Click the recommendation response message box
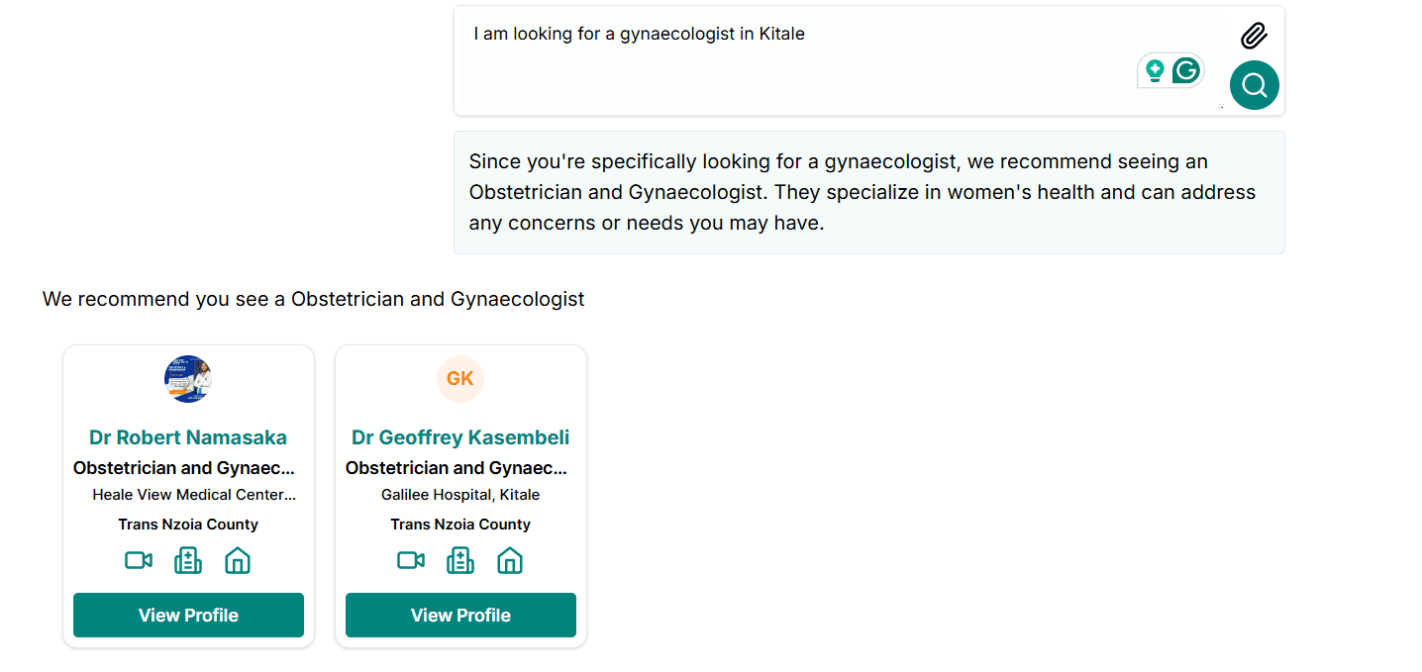The image size is (1422, 672). click(868, 192)
